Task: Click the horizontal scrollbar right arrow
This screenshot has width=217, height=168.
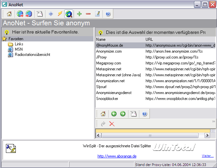Action: pyautogui.click(x=207, y=135)
